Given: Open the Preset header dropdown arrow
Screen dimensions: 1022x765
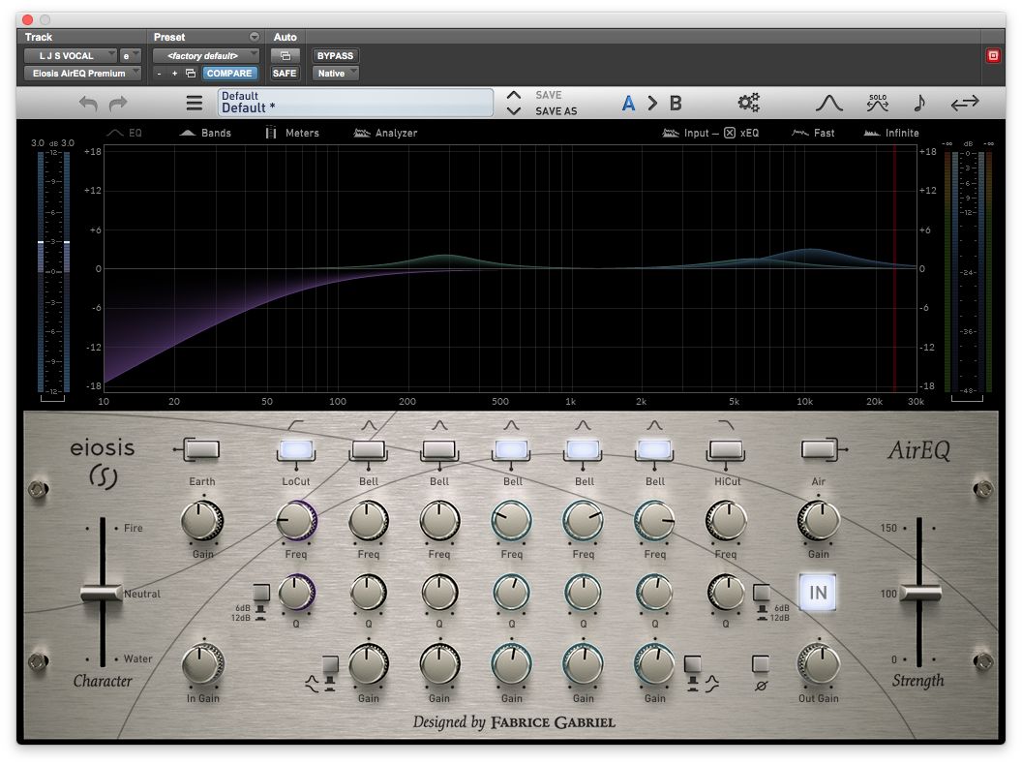Looking at the screenshot, I should click(255, 37).
